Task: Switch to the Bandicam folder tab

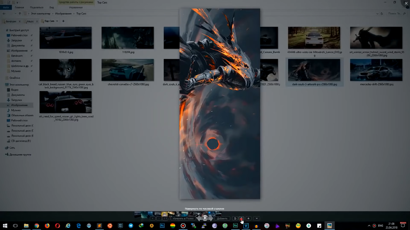Action: pos(11,21)
